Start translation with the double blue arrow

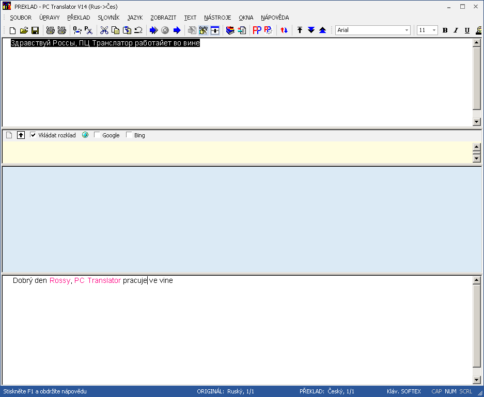[154, 30]
